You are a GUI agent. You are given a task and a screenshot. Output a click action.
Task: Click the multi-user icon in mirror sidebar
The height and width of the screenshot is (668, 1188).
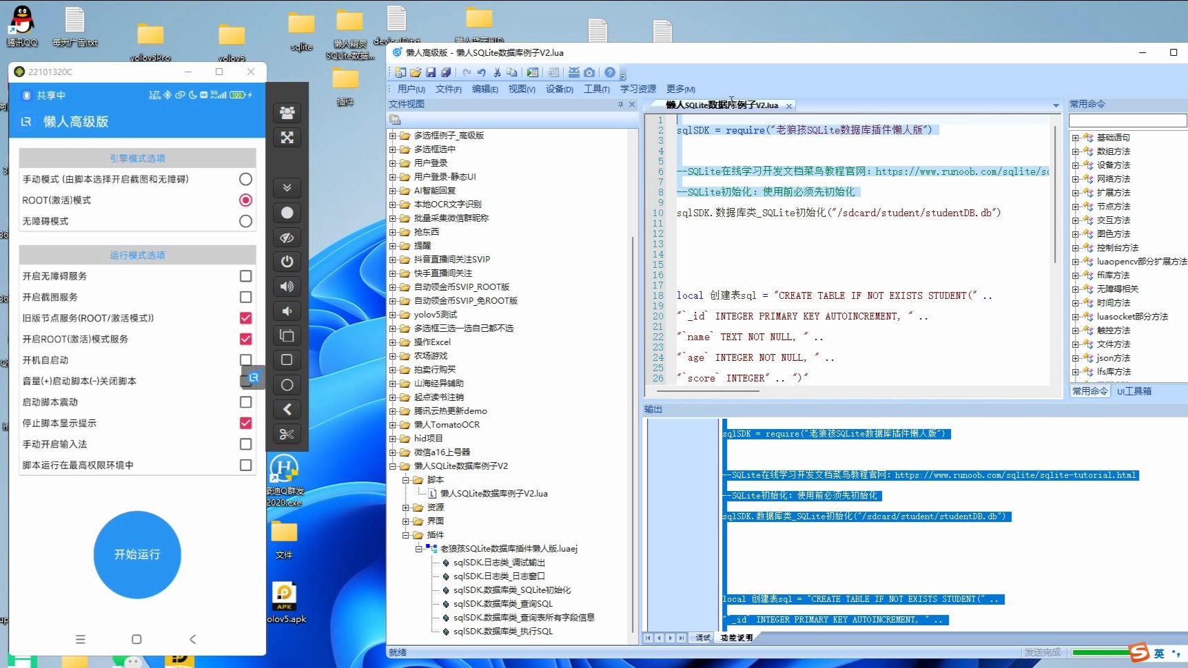[x=287, y=113]
